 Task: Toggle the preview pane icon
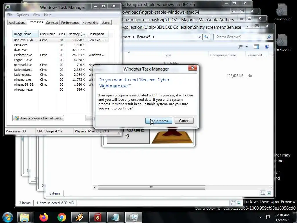click(x=256, y=47)
